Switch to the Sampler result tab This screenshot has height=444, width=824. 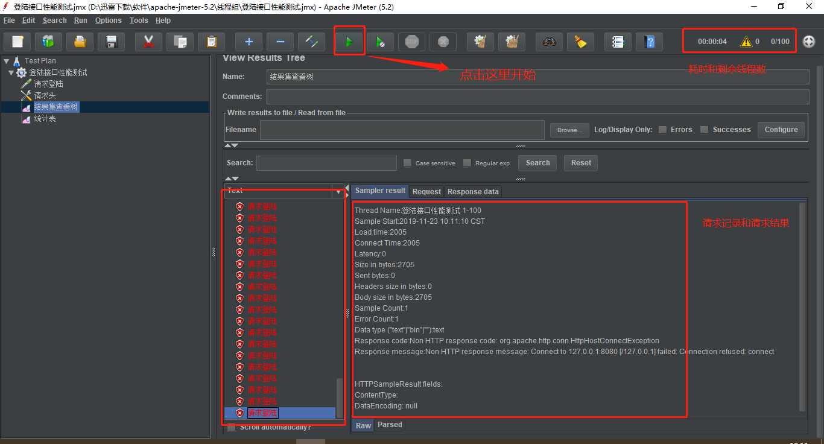(x=380, y=191)
